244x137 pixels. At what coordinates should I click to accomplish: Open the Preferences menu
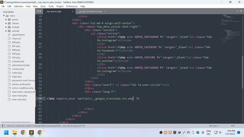click(x=72, y=6)
